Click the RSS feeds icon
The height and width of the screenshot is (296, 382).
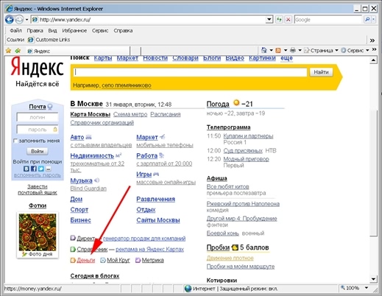278,50
